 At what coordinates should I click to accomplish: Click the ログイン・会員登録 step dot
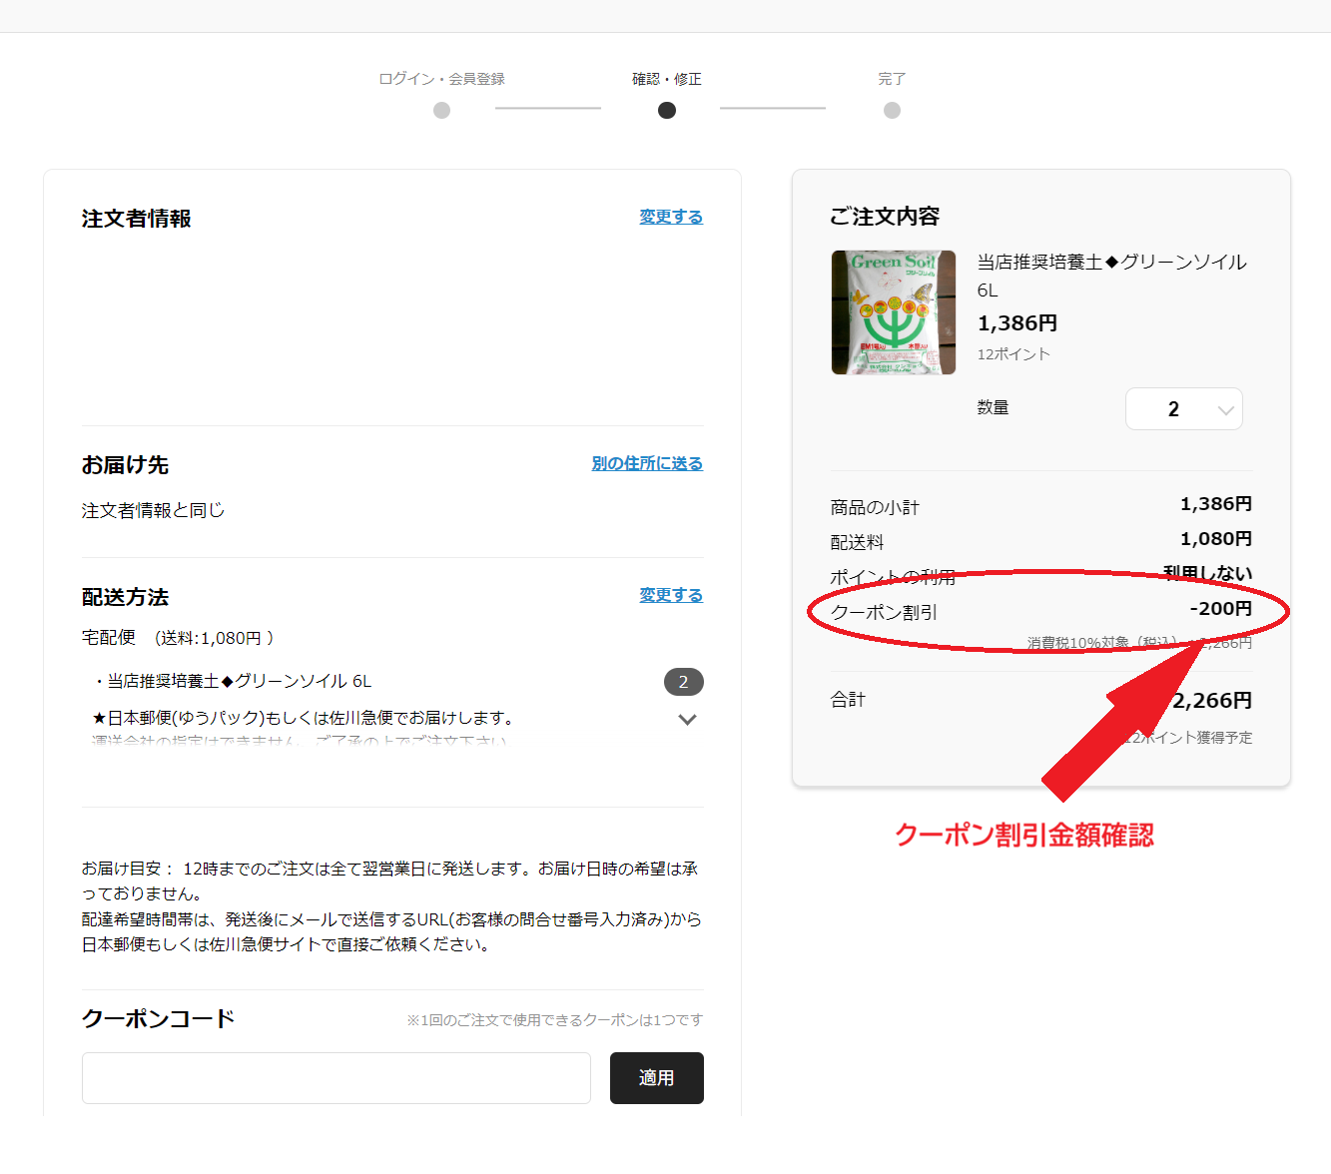(441, 111)
